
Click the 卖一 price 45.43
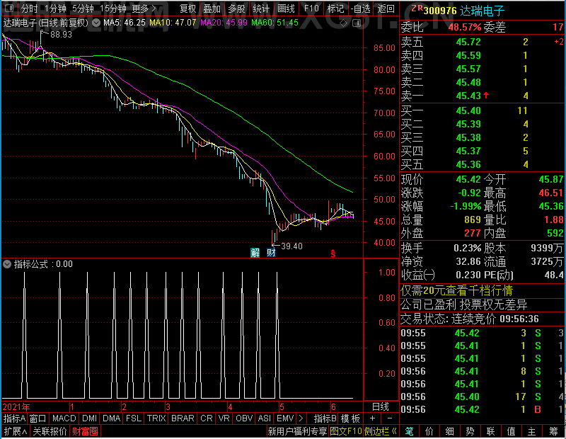coord(468,96)
